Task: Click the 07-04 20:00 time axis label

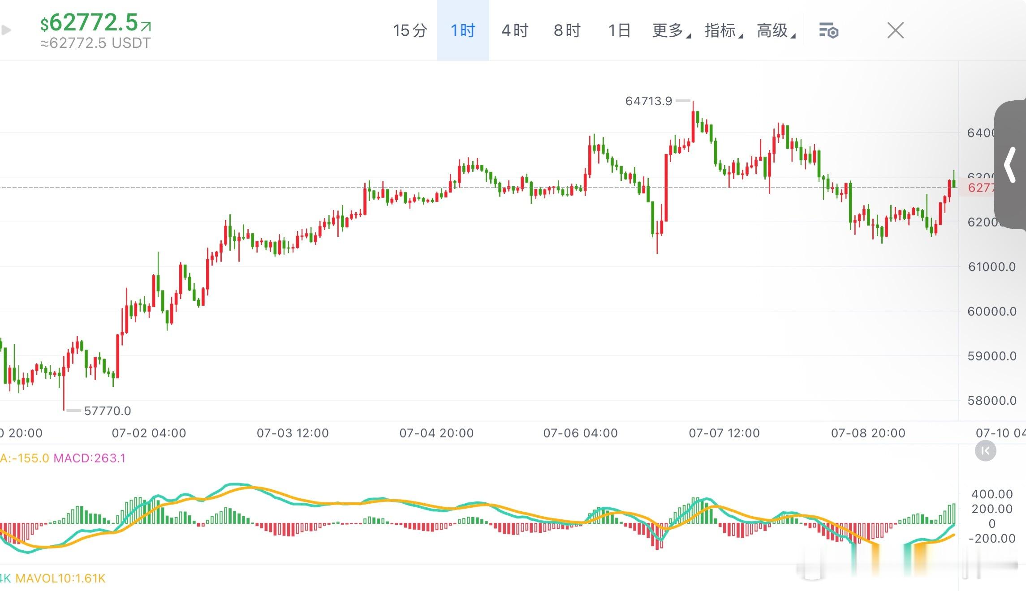Action: click(436, 433)
